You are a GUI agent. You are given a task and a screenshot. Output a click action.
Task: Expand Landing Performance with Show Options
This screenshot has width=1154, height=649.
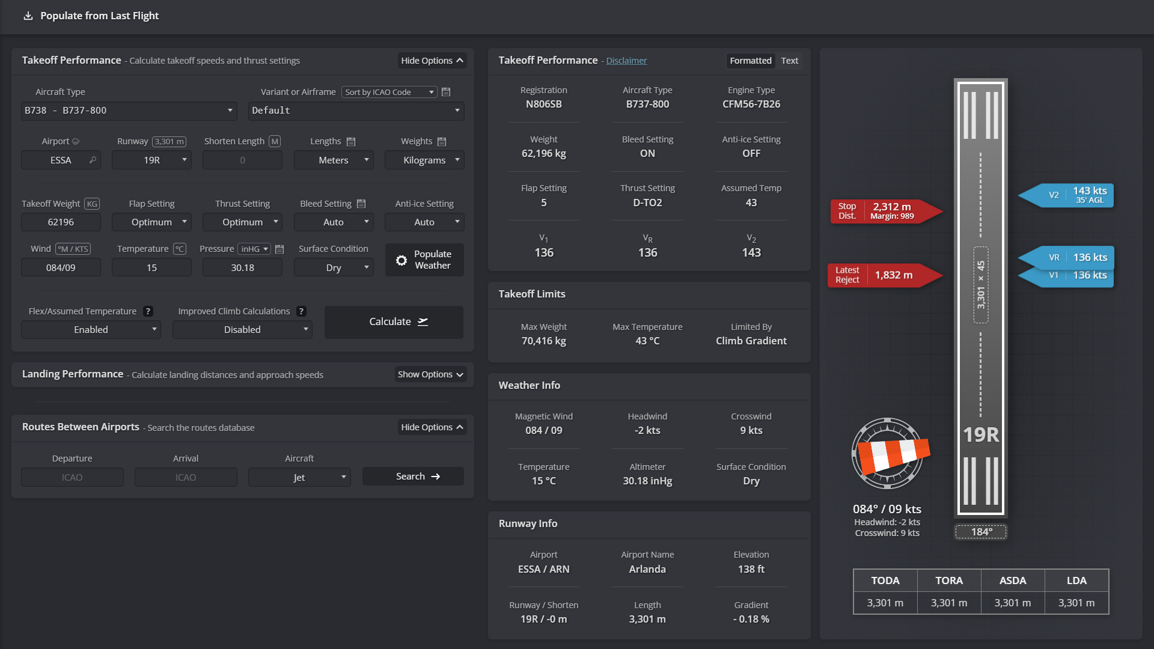pyautogui.click(x=430, y=374)
